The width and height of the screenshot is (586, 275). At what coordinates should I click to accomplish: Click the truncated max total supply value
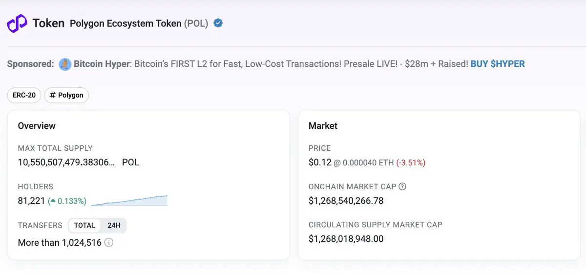coord(66,162)
